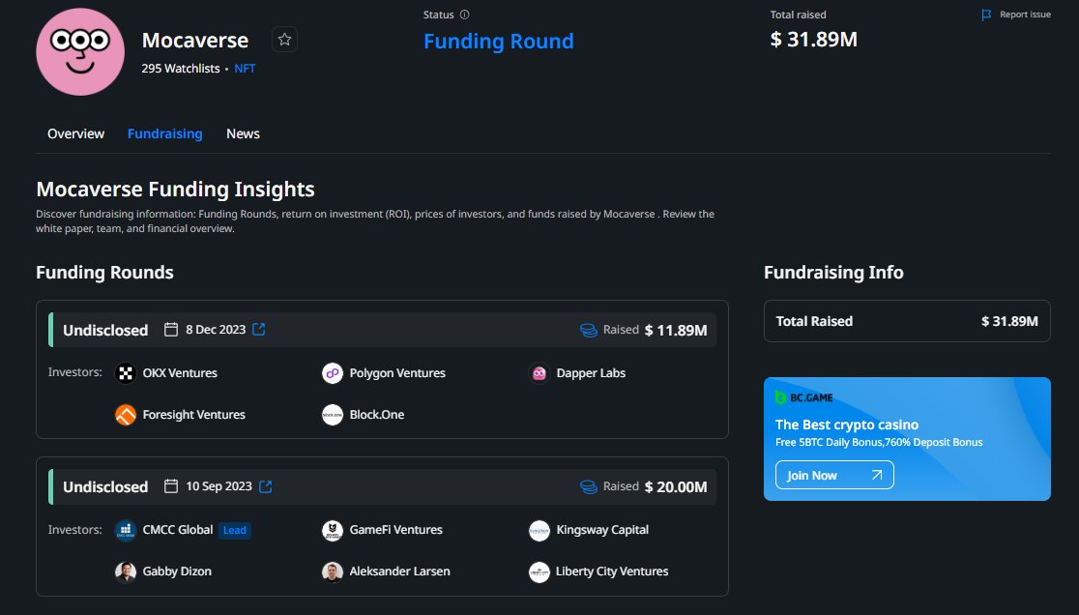This screenshot has height=615, width=1079.
Task: Click the Report issue link
Action: point(1025,15)
